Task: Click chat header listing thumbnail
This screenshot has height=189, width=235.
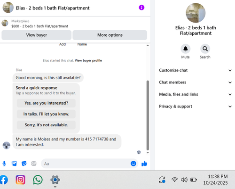Action: (x=8, y=8)
